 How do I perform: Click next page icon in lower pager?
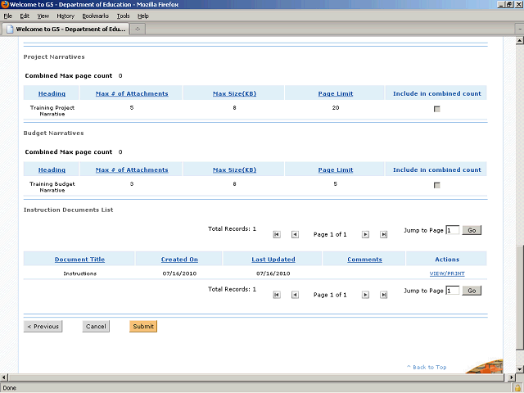365,294
